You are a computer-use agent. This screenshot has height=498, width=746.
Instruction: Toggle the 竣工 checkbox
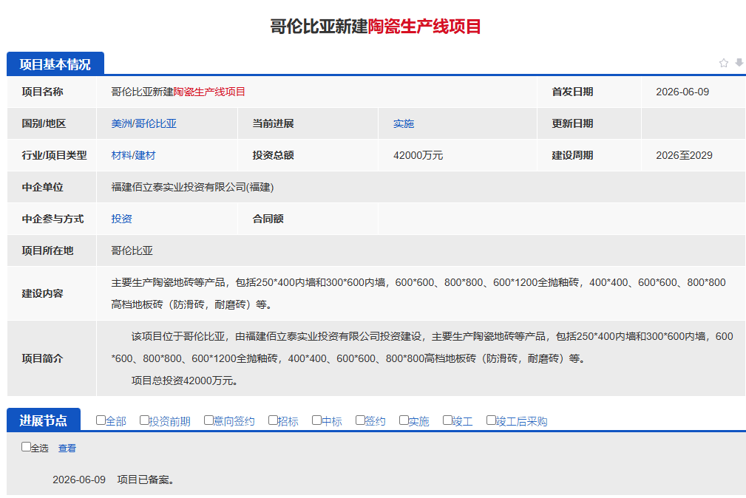(x=447, y=420)
